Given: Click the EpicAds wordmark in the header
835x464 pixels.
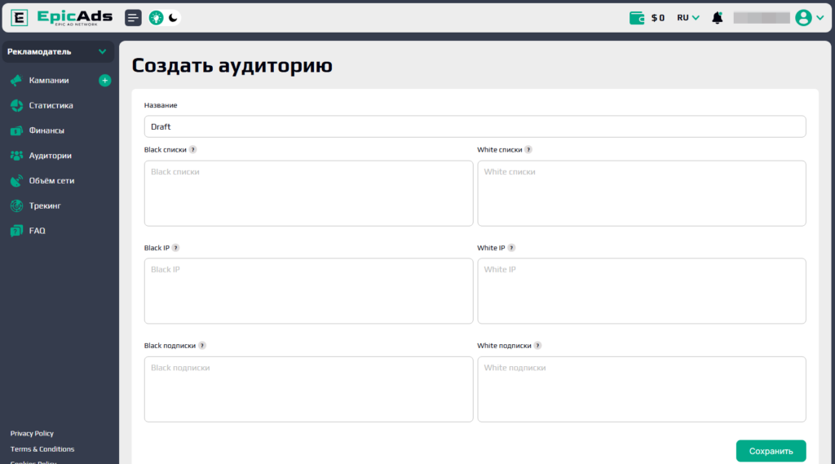Looking at the screenshot, I should 74,17.
